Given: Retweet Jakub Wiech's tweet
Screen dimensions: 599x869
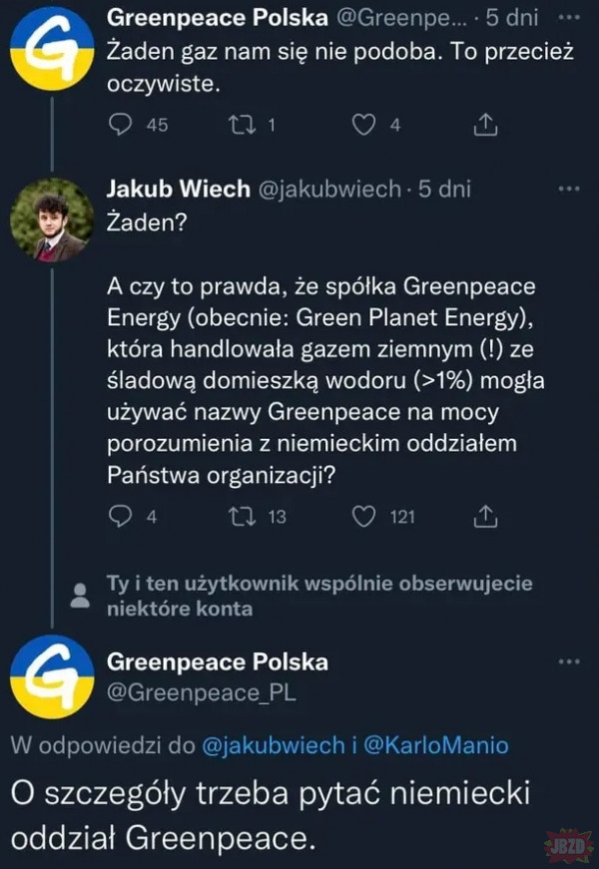Looking at the screenshot, I should (x=243, y=516).
